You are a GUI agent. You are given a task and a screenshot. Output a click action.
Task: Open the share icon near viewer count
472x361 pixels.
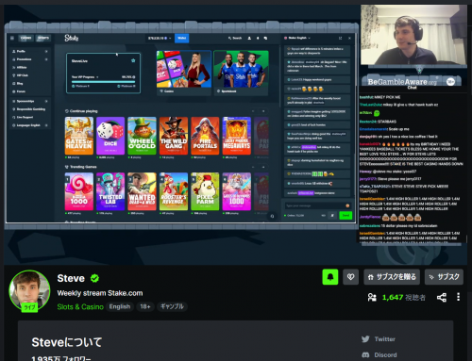pos(442,297)
